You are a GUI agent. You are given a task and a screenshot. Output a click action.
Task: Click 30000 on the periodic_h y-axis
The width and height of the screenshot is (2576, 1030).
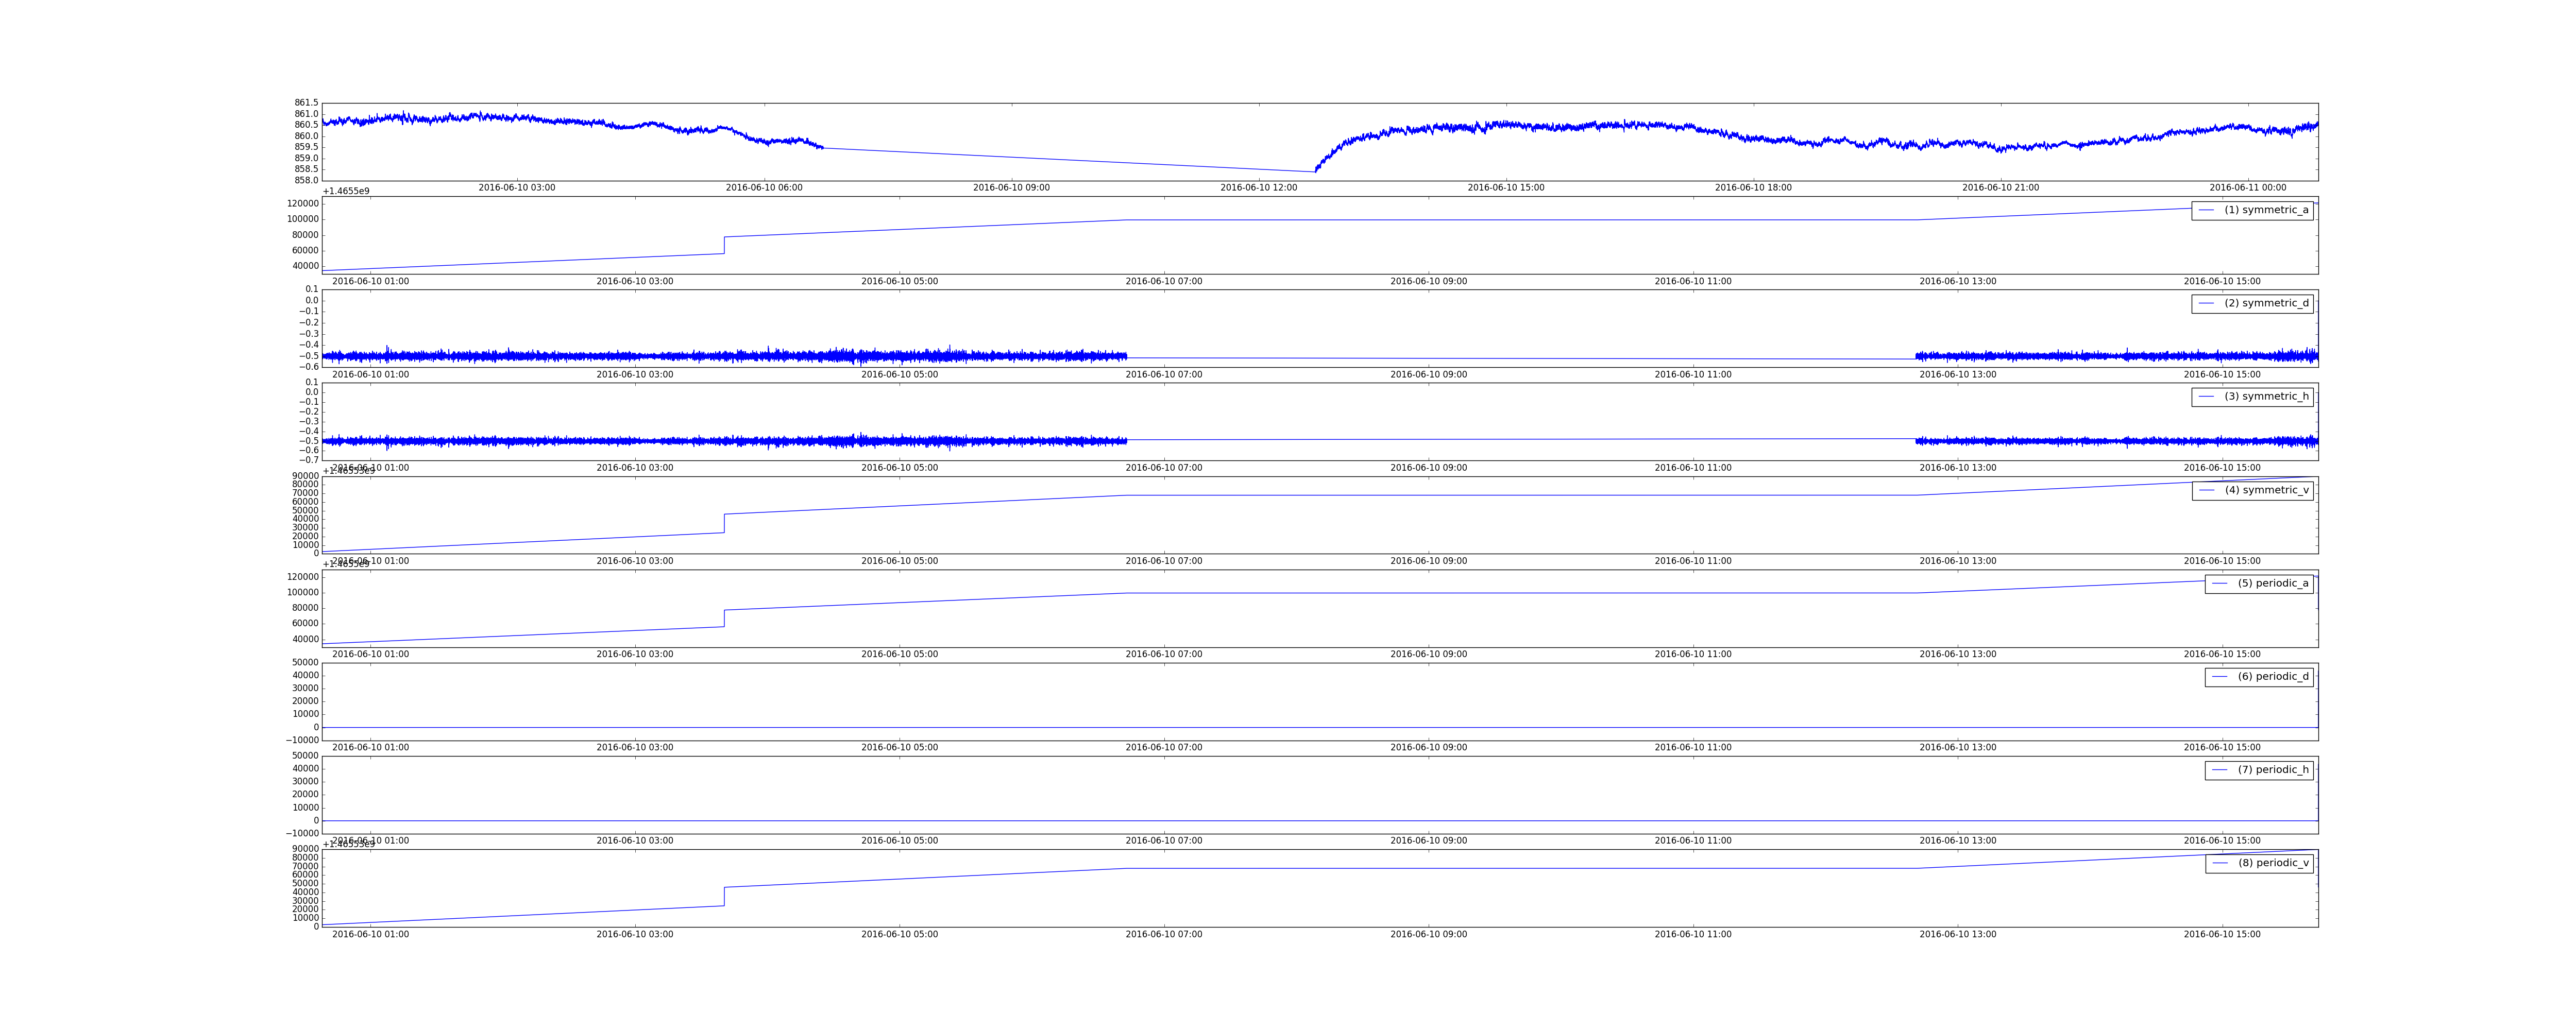point(305,782)
